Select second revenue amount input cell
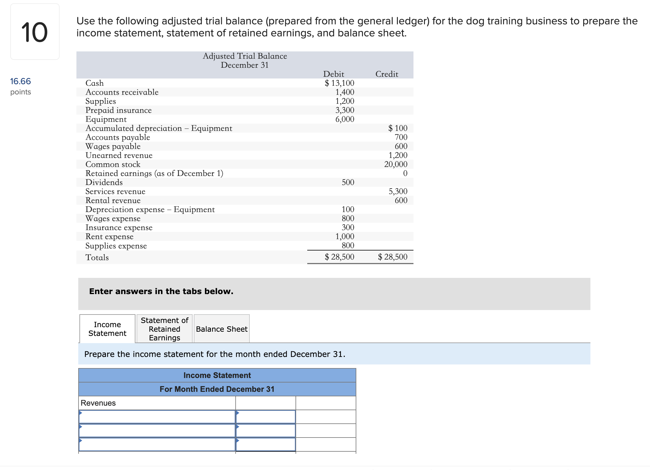 pyautogui.click(x=266, y=431)
